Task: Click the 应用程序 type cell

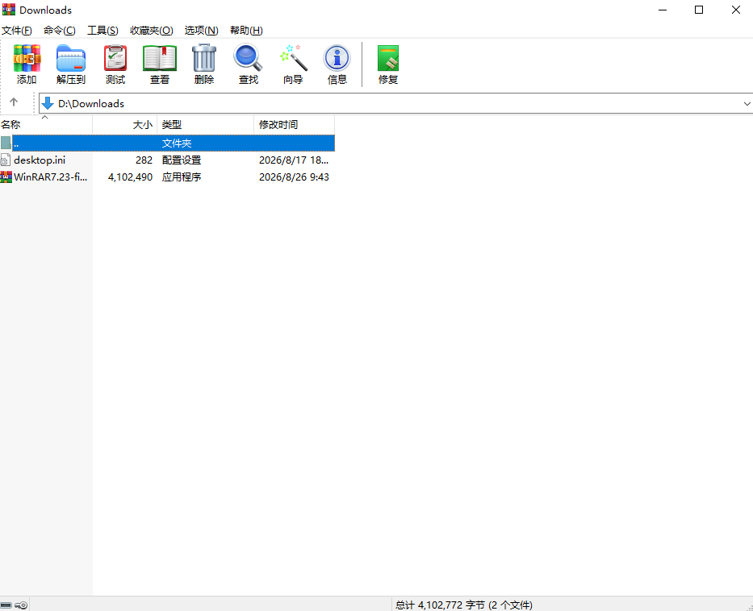Action: [182, 177]
